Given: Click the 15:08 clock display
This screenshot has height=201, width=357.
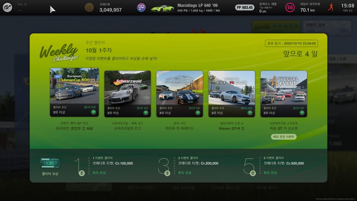Looking at the screenshot, I should 348,6.
